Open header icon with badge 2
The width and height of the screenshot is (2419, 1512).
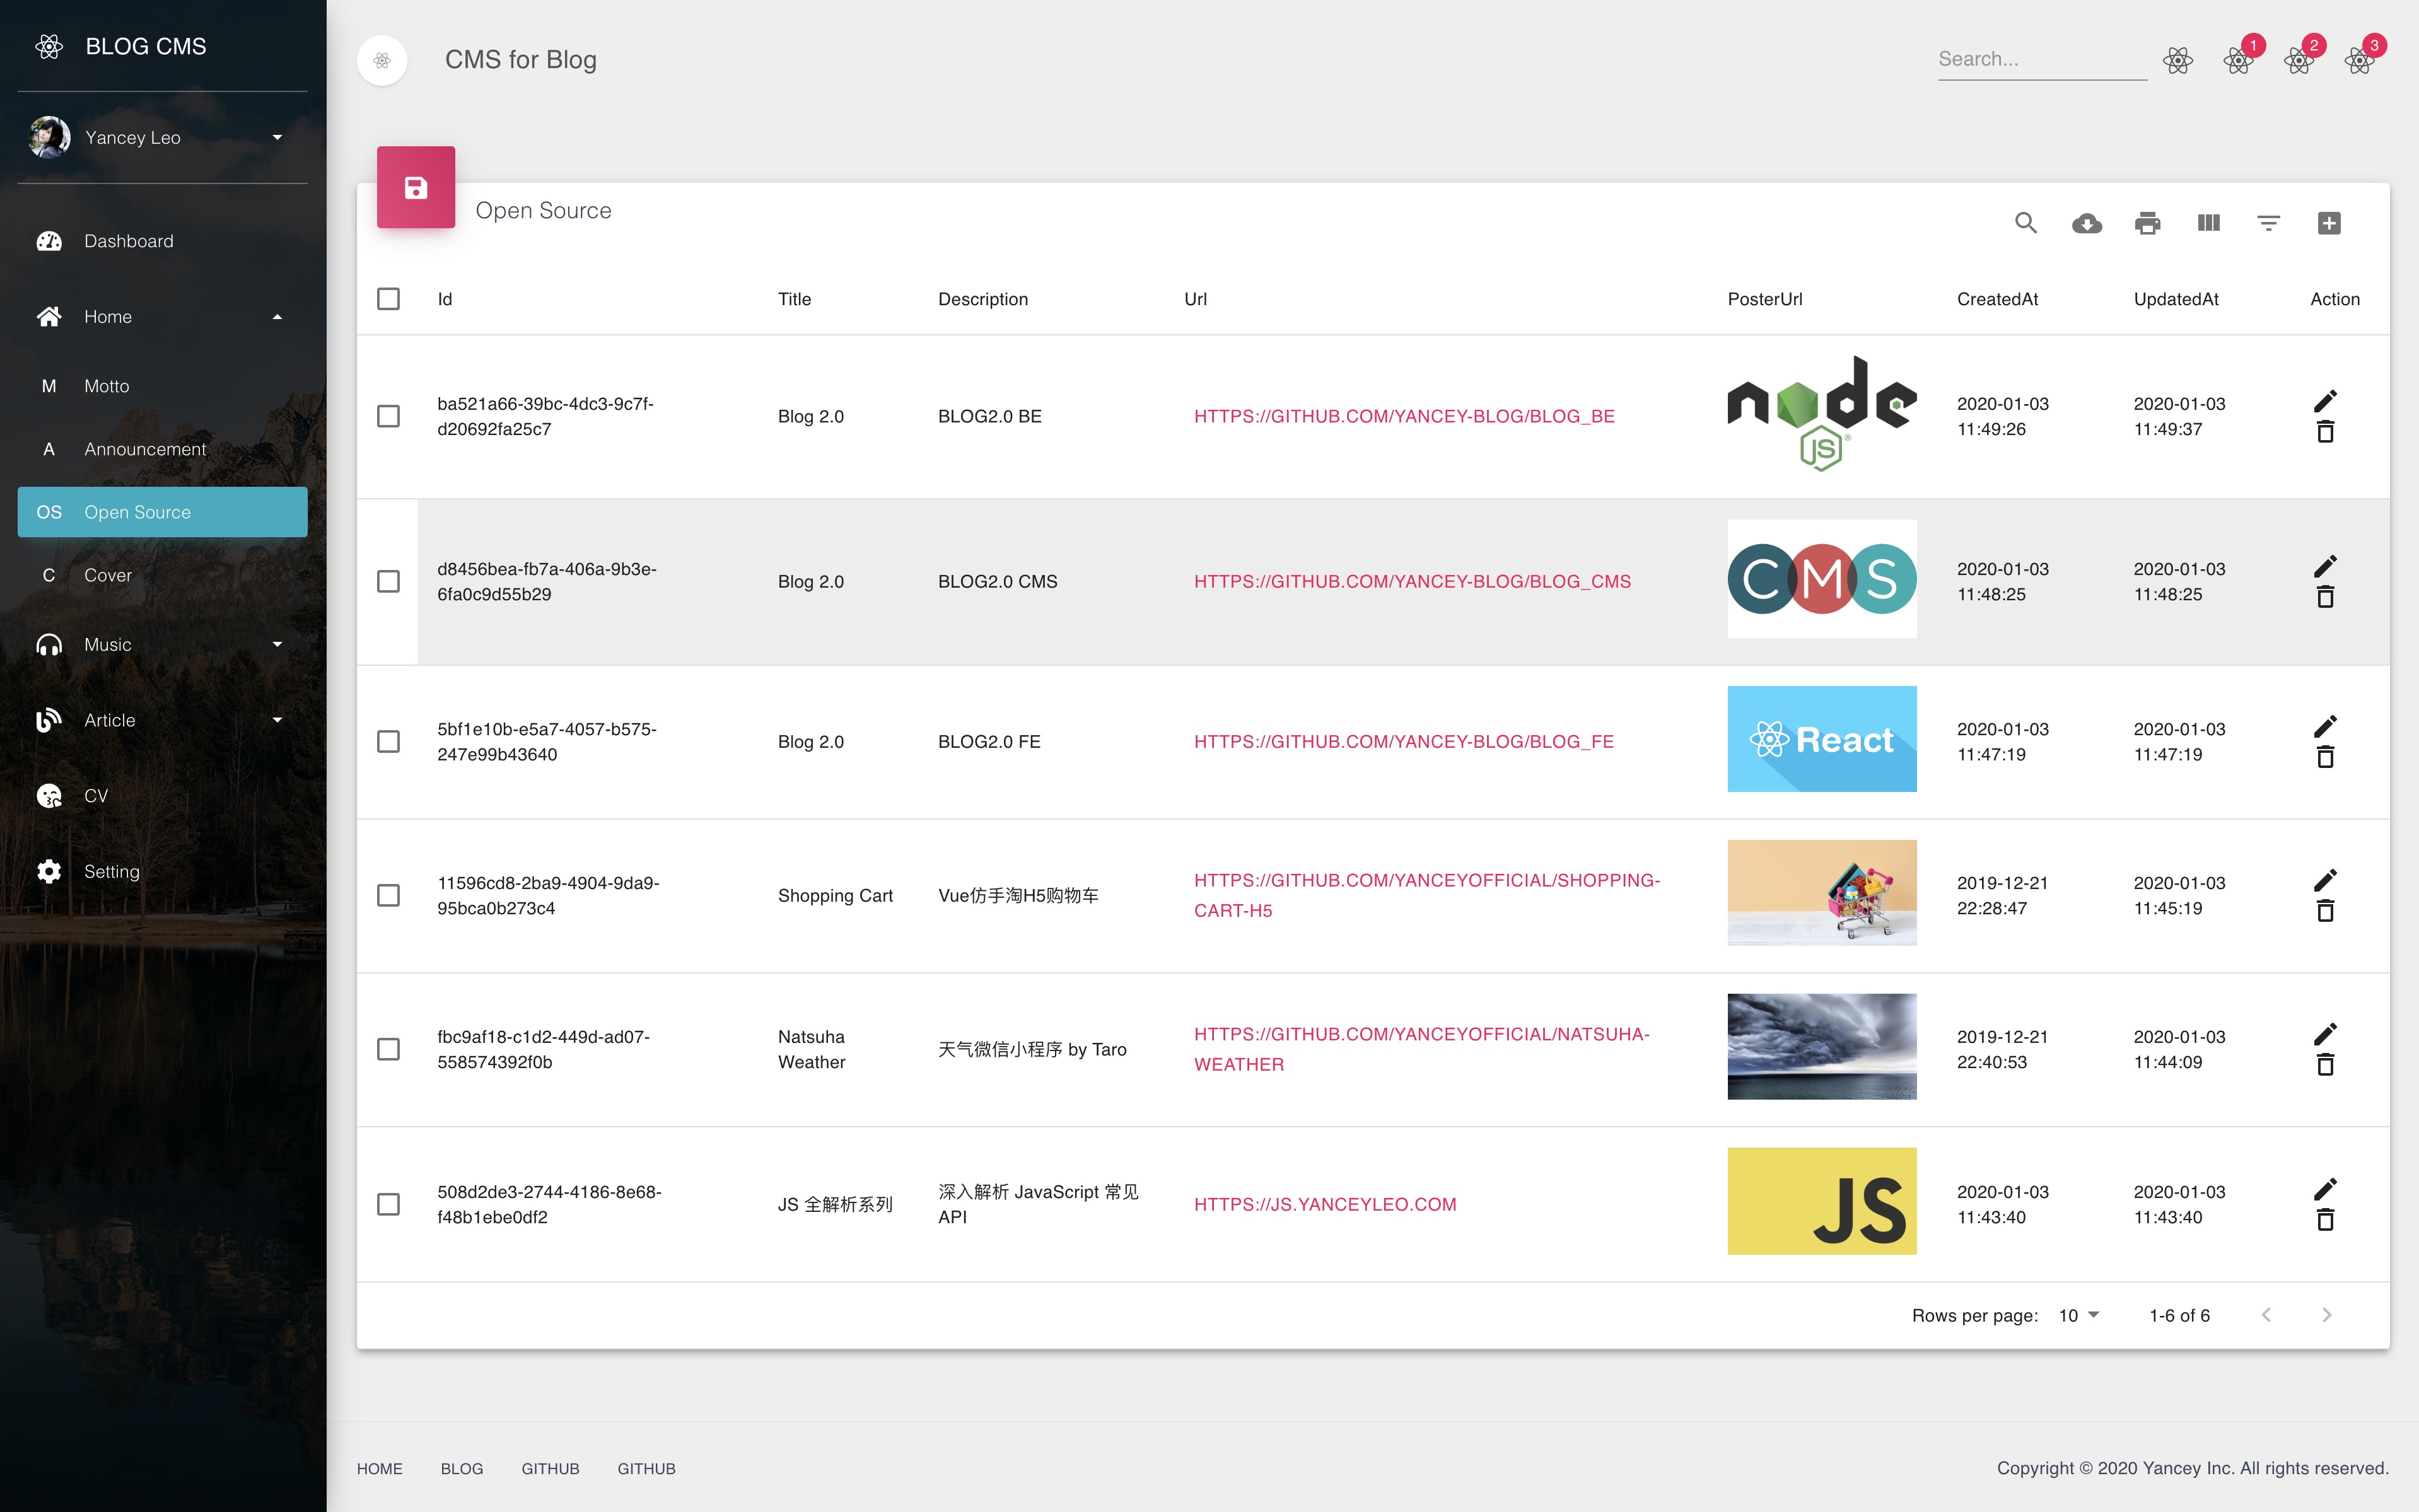pyautogui.click(x=2299, y=60)
